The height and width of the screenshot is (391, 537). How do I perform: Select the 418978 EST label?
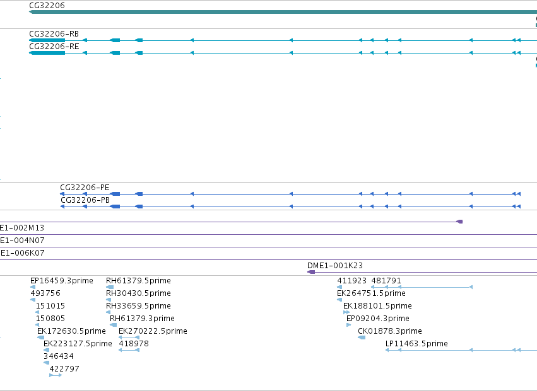[x=134, y=344]
